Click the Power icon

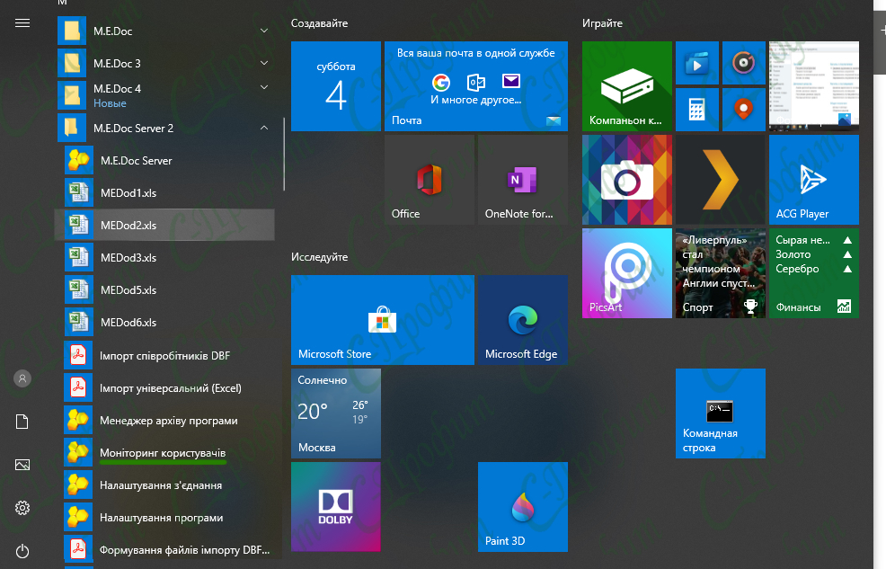click(22, 551)
